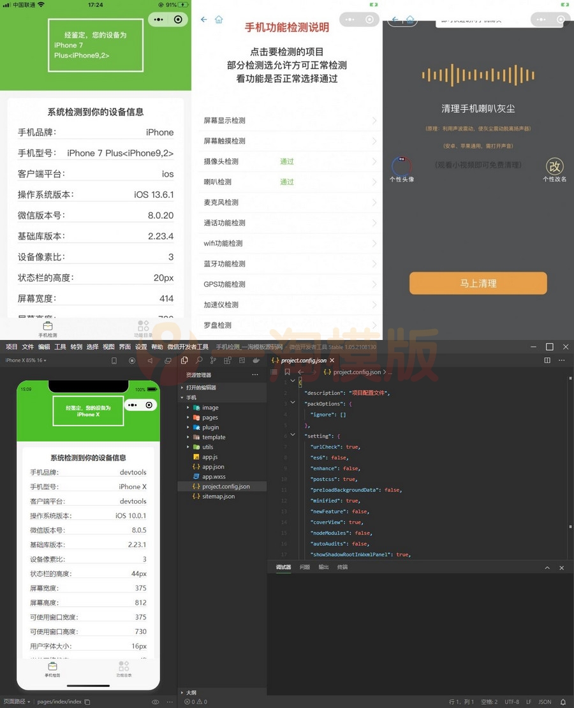
Task: Switch to the 终端 tab in debugger
Action: pyautogui.click(x=342, y=567)
